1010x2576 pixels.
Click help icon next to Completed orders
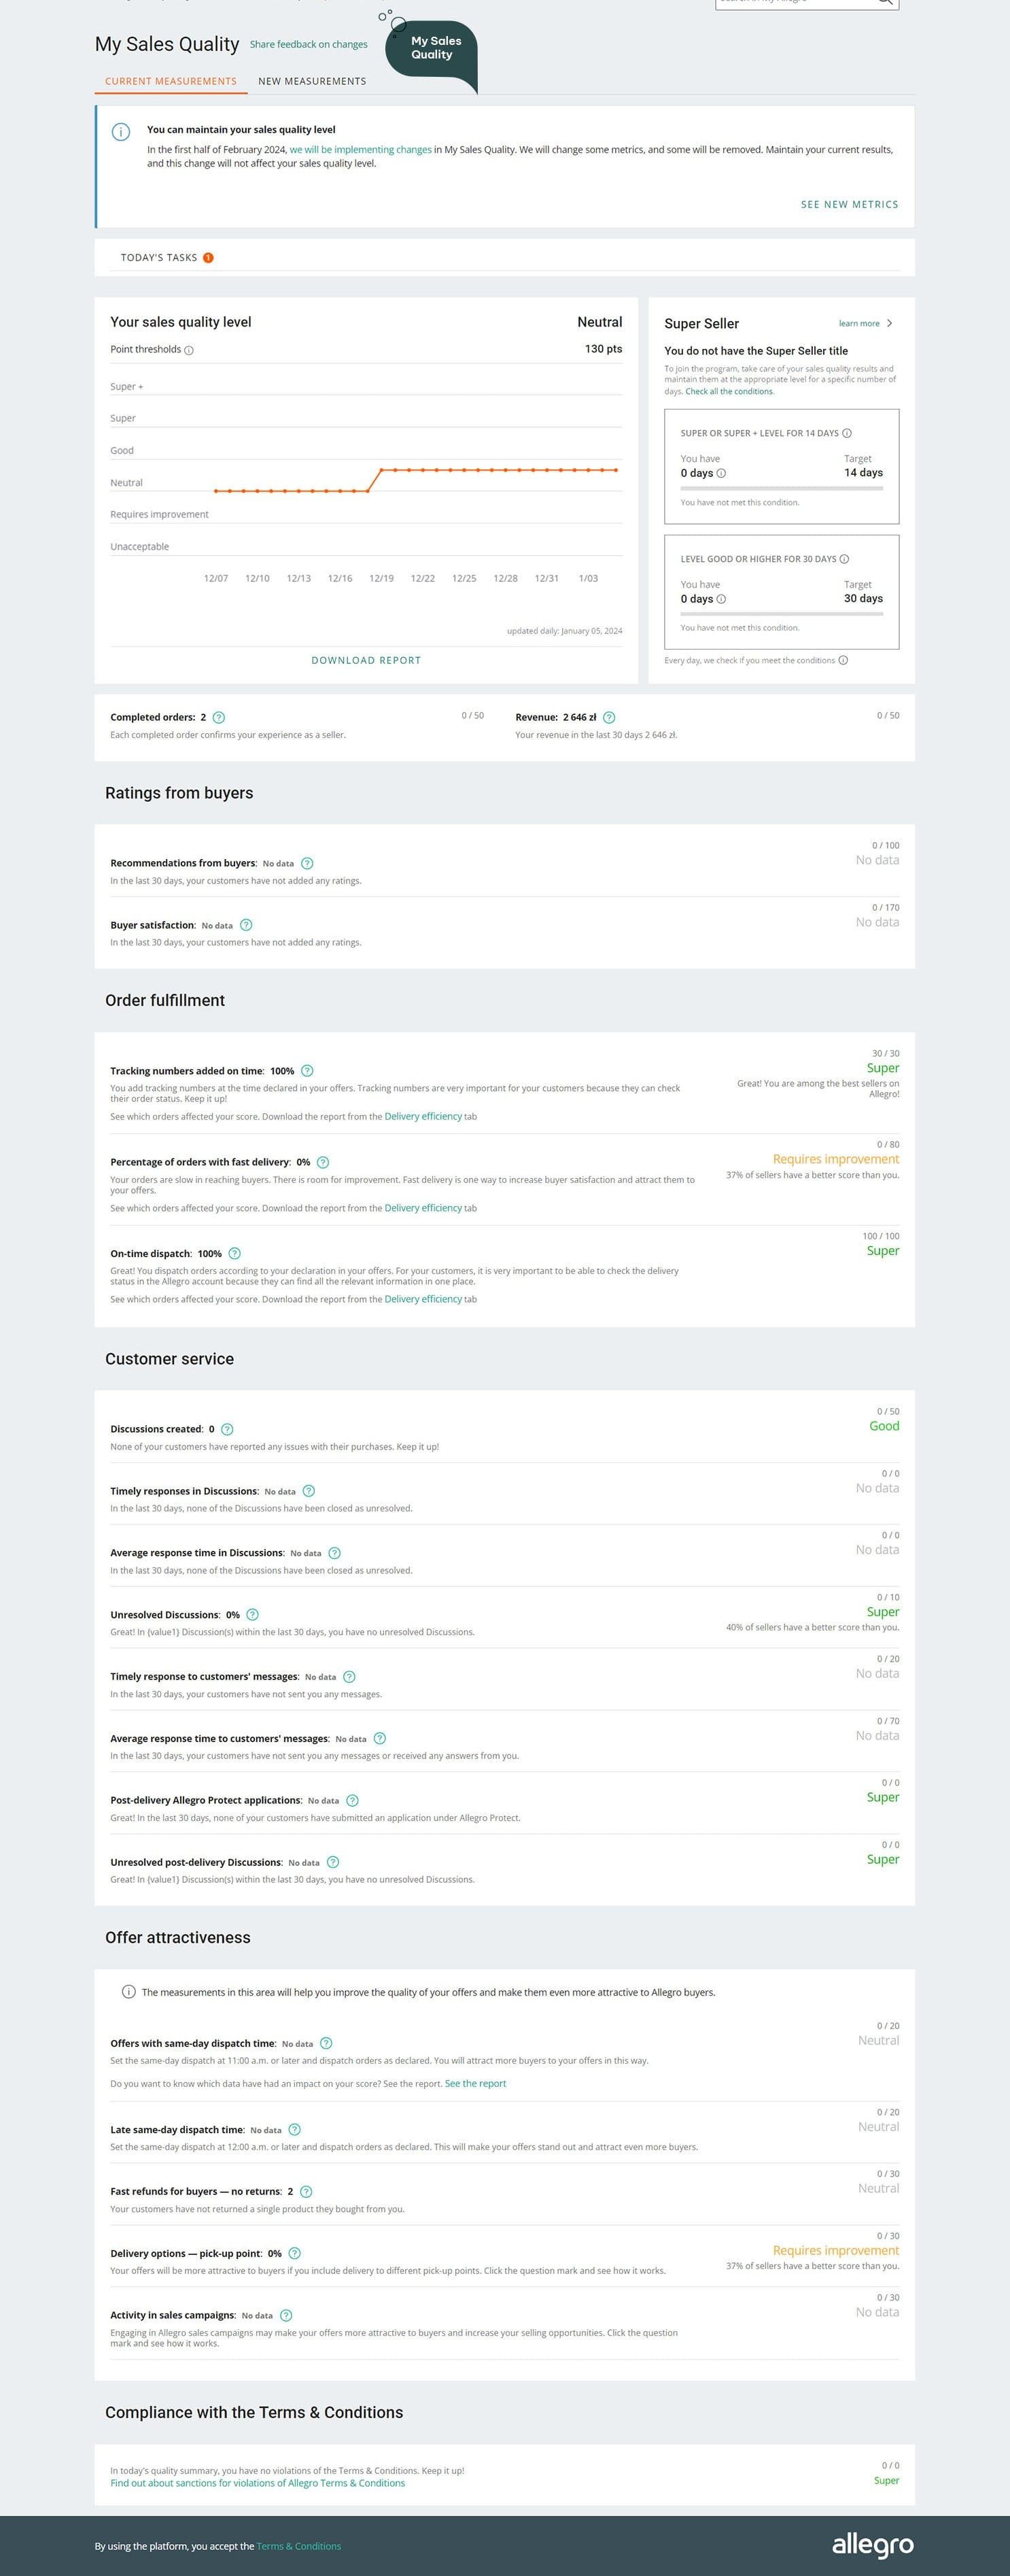219,717
